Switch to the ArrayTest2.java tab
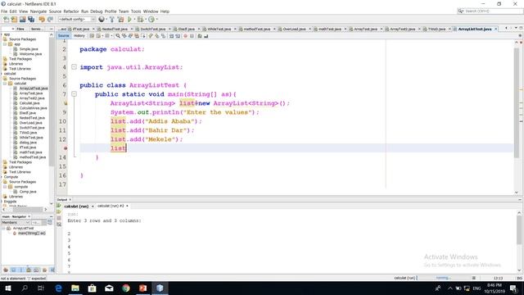Viewport: 524px width, 295px height. pyautogui.click(x=402, y=29)
